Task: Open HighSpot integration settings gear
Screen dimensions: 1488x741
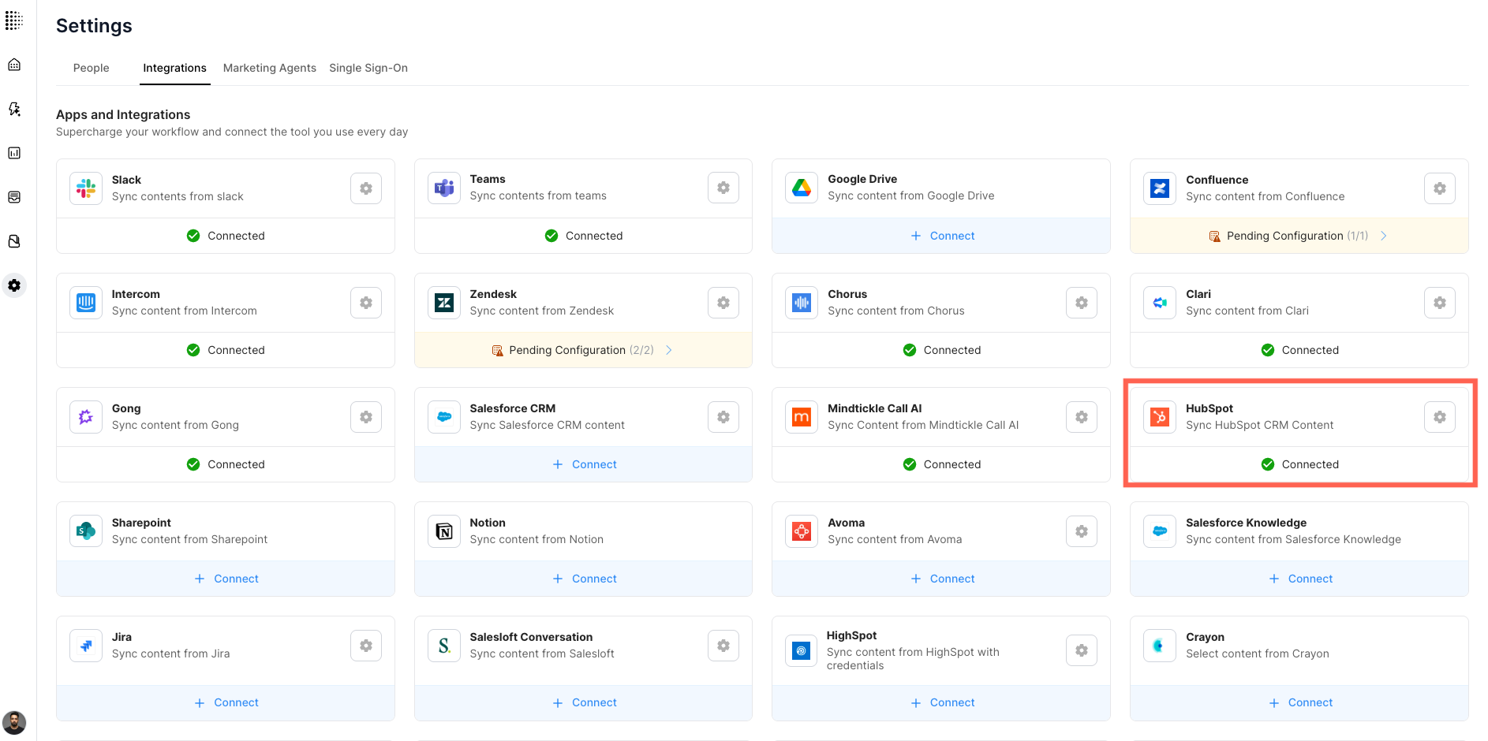Action: click(x=1082, y=650)
